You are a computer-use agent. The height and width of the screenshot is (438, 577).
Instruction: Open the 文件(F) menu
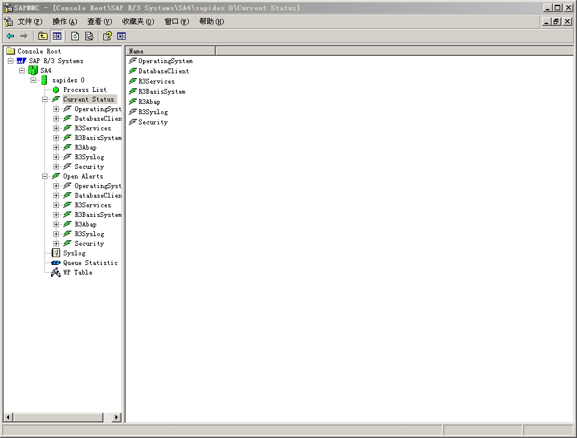[x=30, y=22]
